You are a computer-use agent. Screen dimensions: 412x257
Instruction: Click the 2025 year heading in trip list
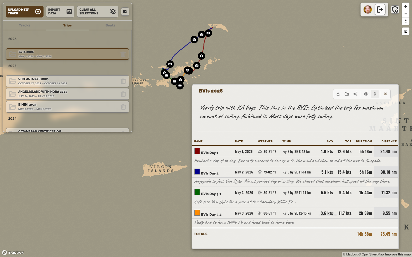[12, 66]
